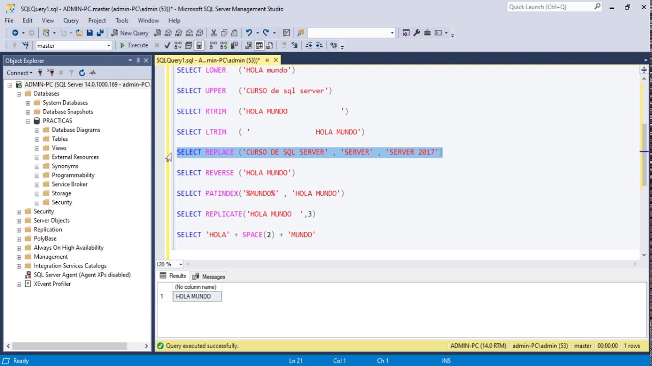Screen dimensions: 652x366
Task: Select the XEvent Profiler node
Action: coord(52,284)
